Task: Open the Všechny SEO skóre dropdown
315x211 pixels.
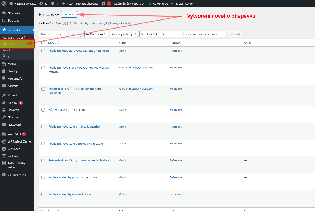Action: pos(161,34)
